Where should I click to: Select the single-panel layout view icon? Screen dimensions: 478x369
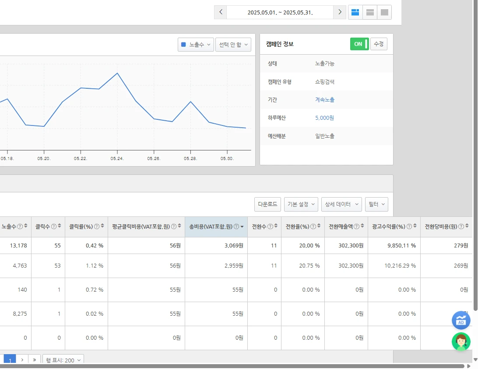[x=384, y=12]
